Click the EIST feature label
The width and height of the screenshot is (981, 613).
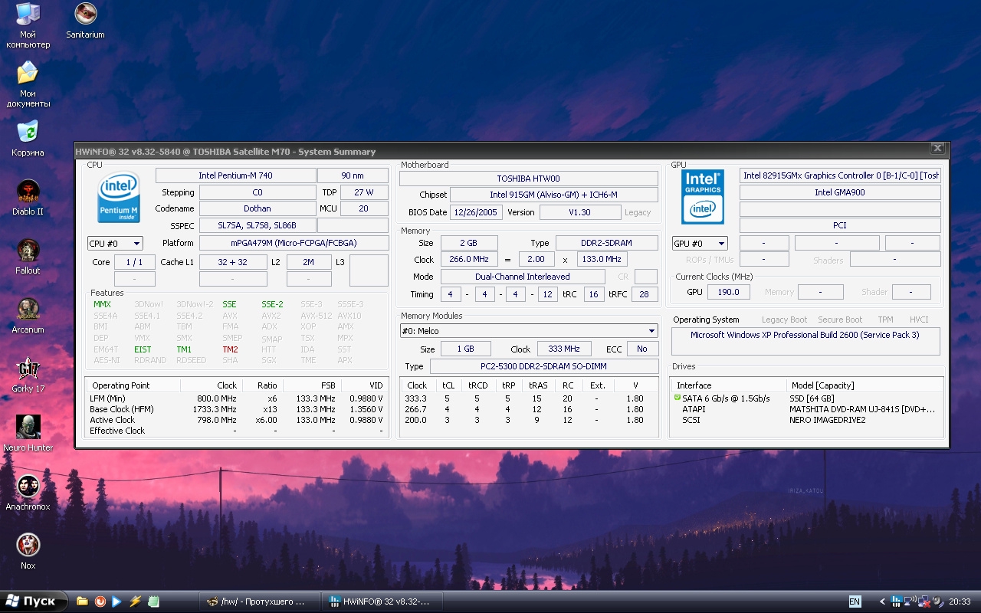(143, 349)
